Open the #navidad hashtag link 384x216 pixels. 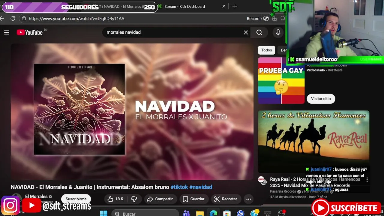point(201,187)
